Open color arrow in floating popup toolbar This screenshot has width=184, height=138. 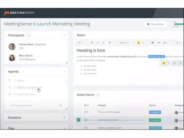169,63
